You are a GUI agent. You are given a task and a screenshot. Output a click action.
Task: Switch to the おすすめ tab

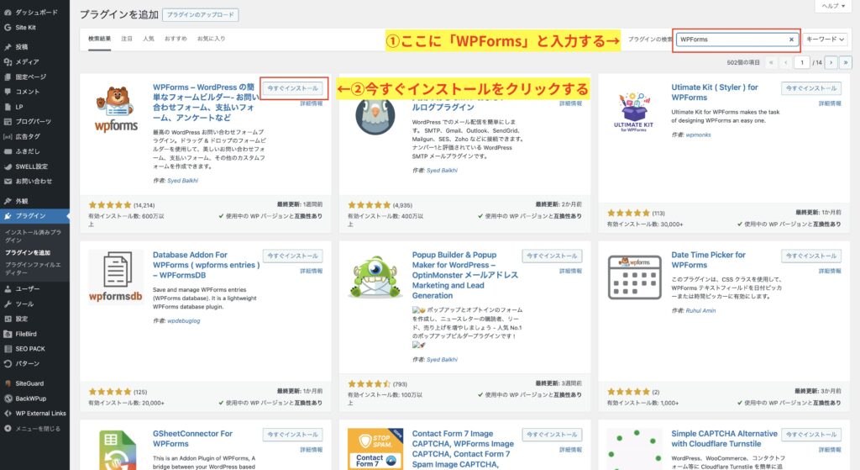coord(176,39)
